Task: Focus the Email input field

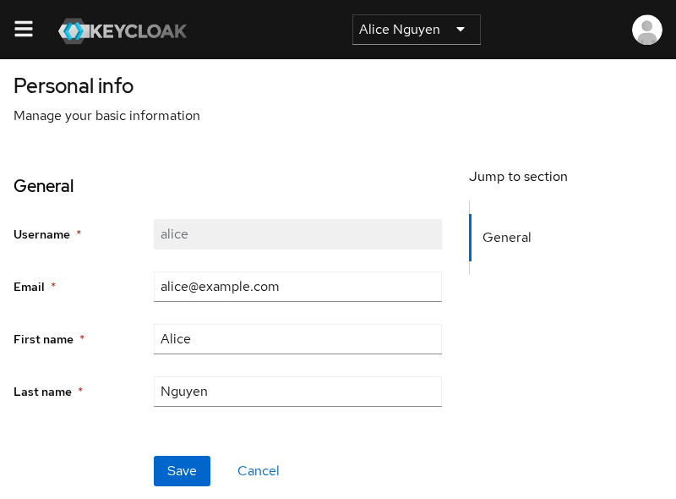Action: (x=297, y=287)
